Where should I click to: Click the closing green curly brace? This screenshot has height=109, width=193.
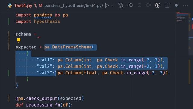pyautogui.click(x=27, y=79)
